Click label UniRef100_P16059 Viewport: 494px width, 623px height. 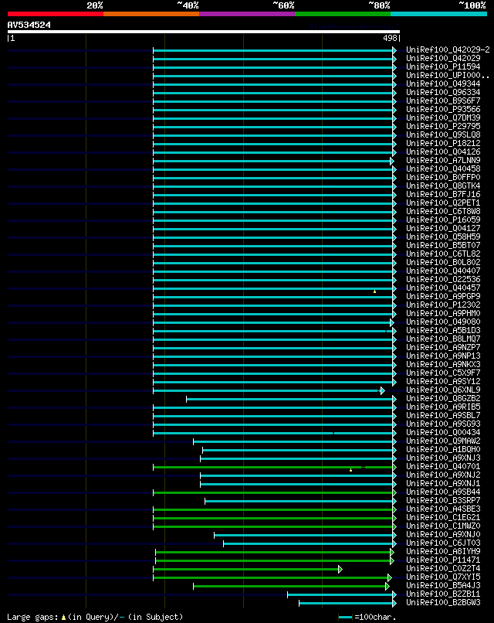(443, 220)
